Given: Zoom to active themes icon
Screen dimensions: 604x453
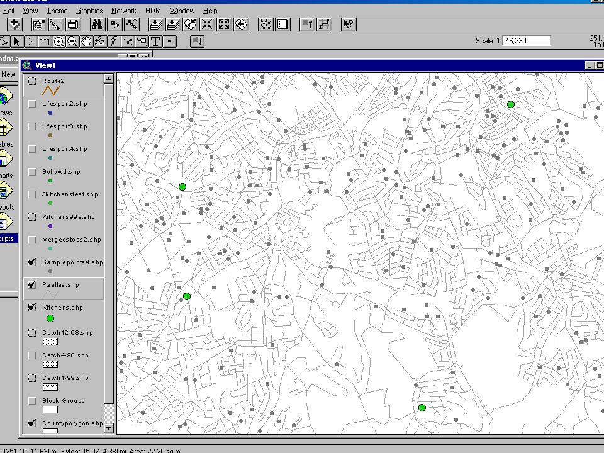Looking at the screenshot, I should coord(173,25).
